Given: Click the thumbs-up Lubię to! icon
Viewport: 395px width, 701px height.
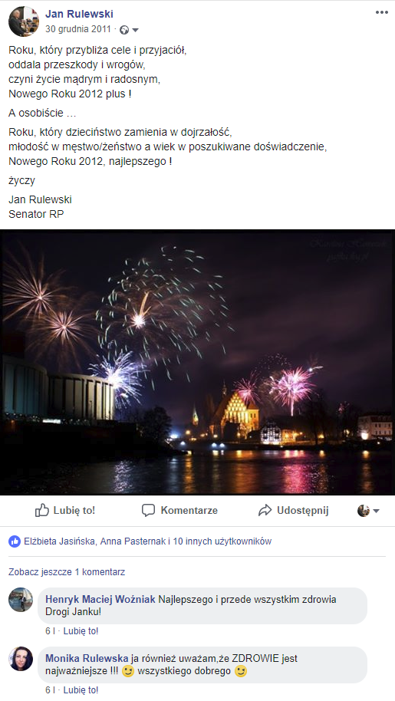Looking at the screenshot, I should coord(42,510).
